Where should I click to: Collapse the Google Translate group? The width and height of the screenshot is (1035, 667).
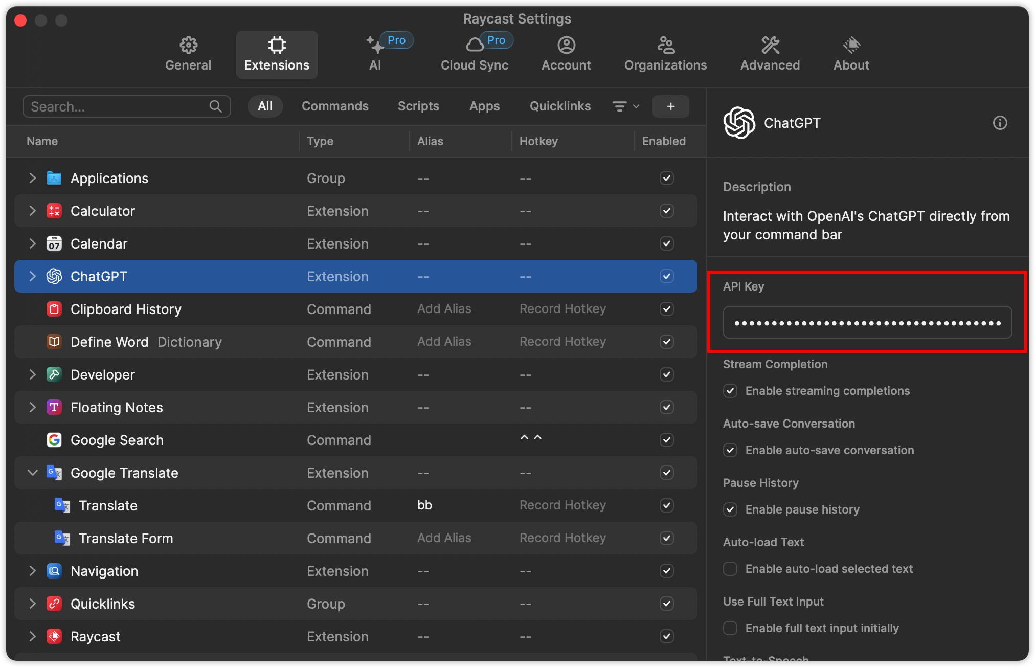tap(33, 473)
